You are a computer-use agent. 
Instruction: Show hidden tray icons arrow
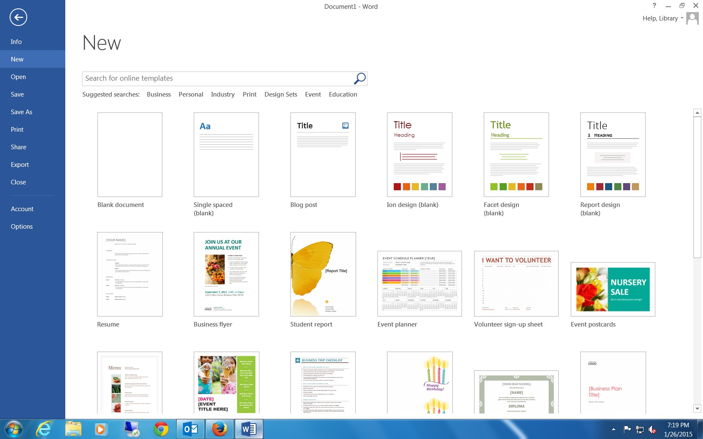pyautogui.click(x=613, y=429)
